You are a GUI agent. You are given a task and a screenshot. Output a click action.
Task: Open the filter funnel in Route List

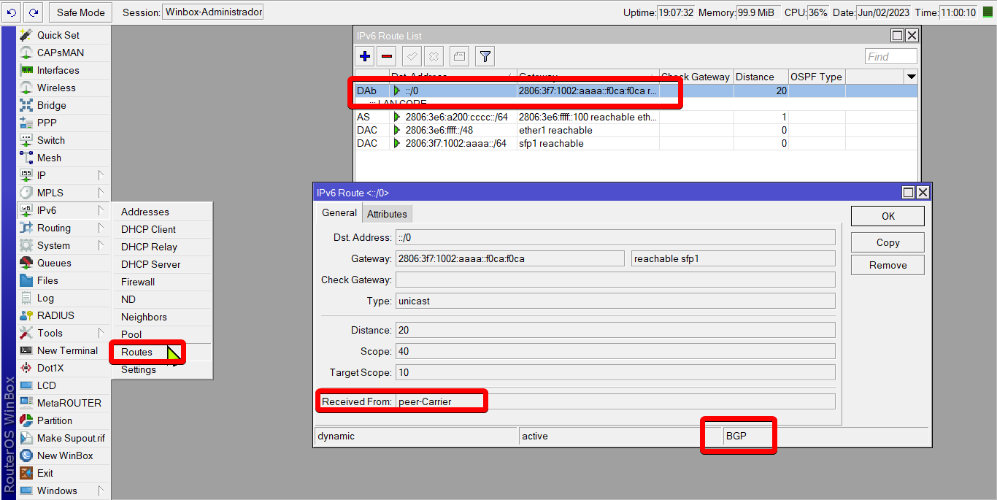click(x=485, y=56)
